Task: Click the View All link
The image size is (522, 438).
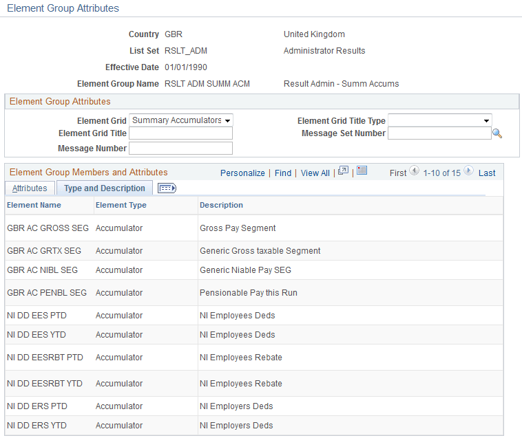Action: [x=315, y=173]
